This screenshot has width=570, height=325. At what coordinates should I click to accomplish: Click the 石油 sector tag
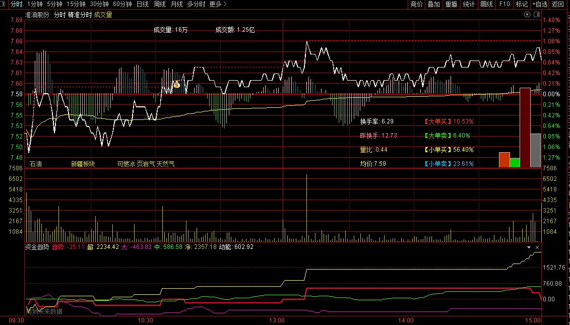click(x=36, y=164)
